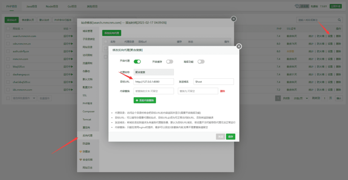Viewport: 348px width, 180px height.
Task: Check the box for chat.bbq520.cc
Action: tap(8, 82)
